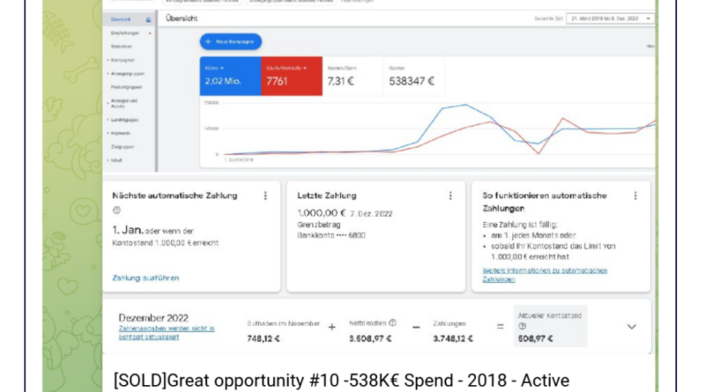This screenshot has width=705, height=392.
Task: Click the 1. Jan. next payment date
Action: click(x=128, y=230)
